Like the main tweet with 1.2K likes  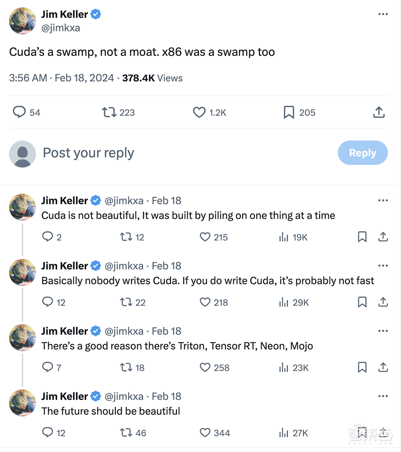(x=199, y=112)
